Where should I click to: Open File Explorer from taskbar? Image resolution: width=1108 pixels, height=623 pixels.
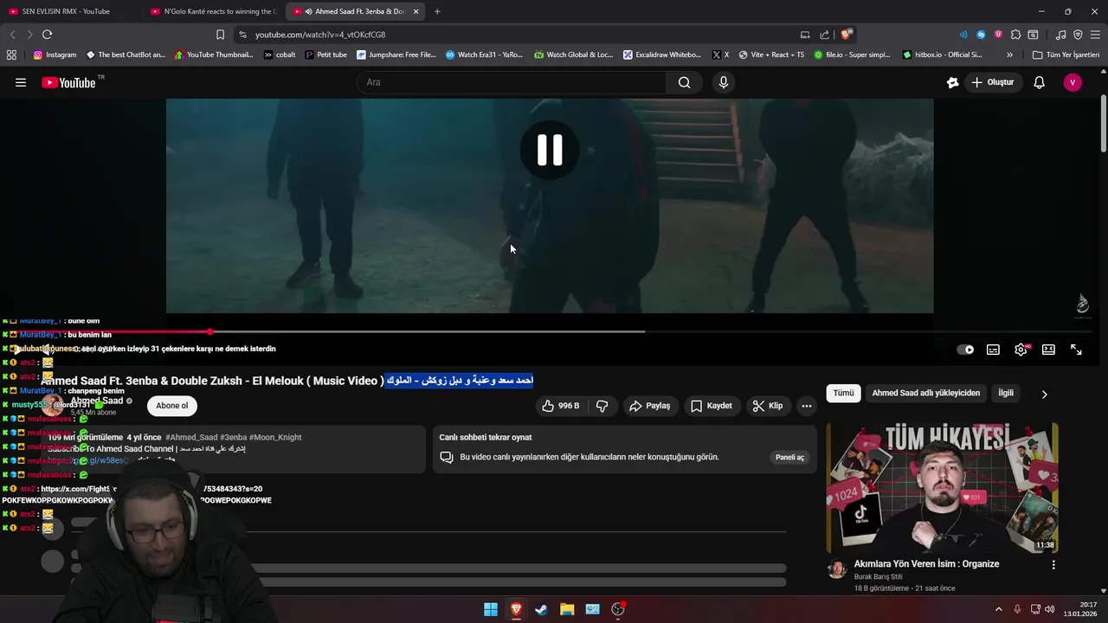click(x=567, y=609)
